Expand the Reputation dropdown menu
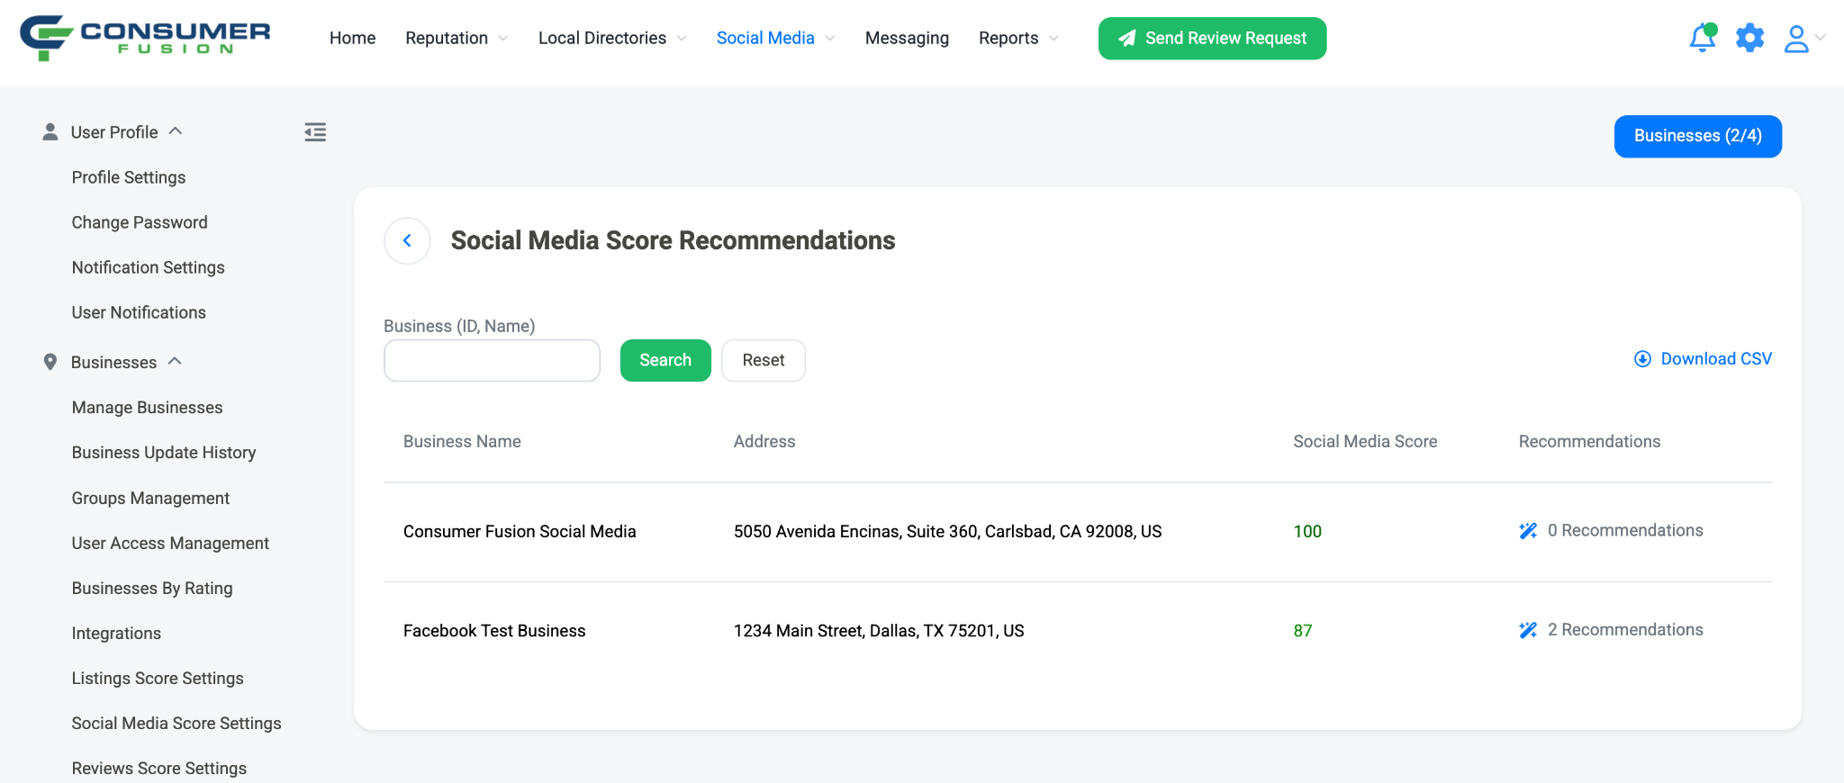This screenshot has width=1844, height=783. [503, 38]
